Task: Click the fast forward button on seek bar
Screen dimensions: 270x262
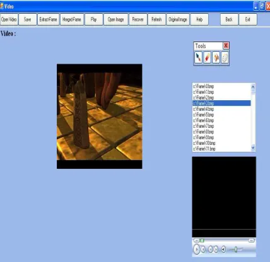Action: [252, 241]
